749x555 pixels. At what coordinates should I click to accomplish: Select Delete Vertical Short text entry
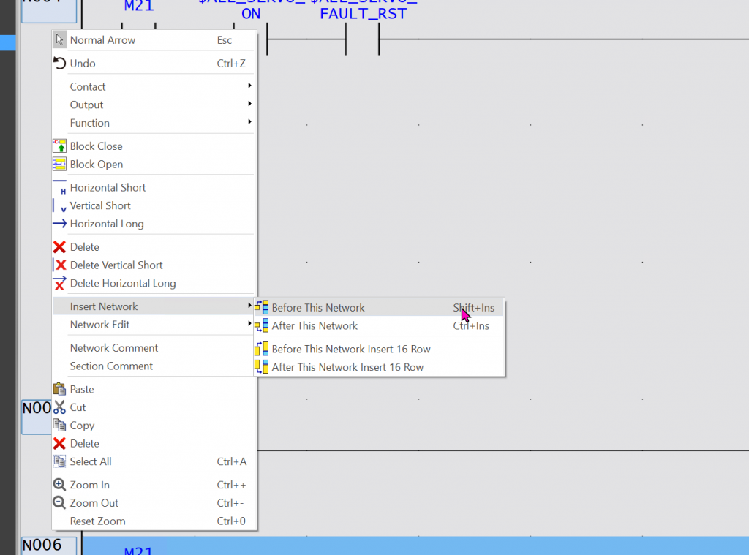pyautogui.click(x=116, y=265)
